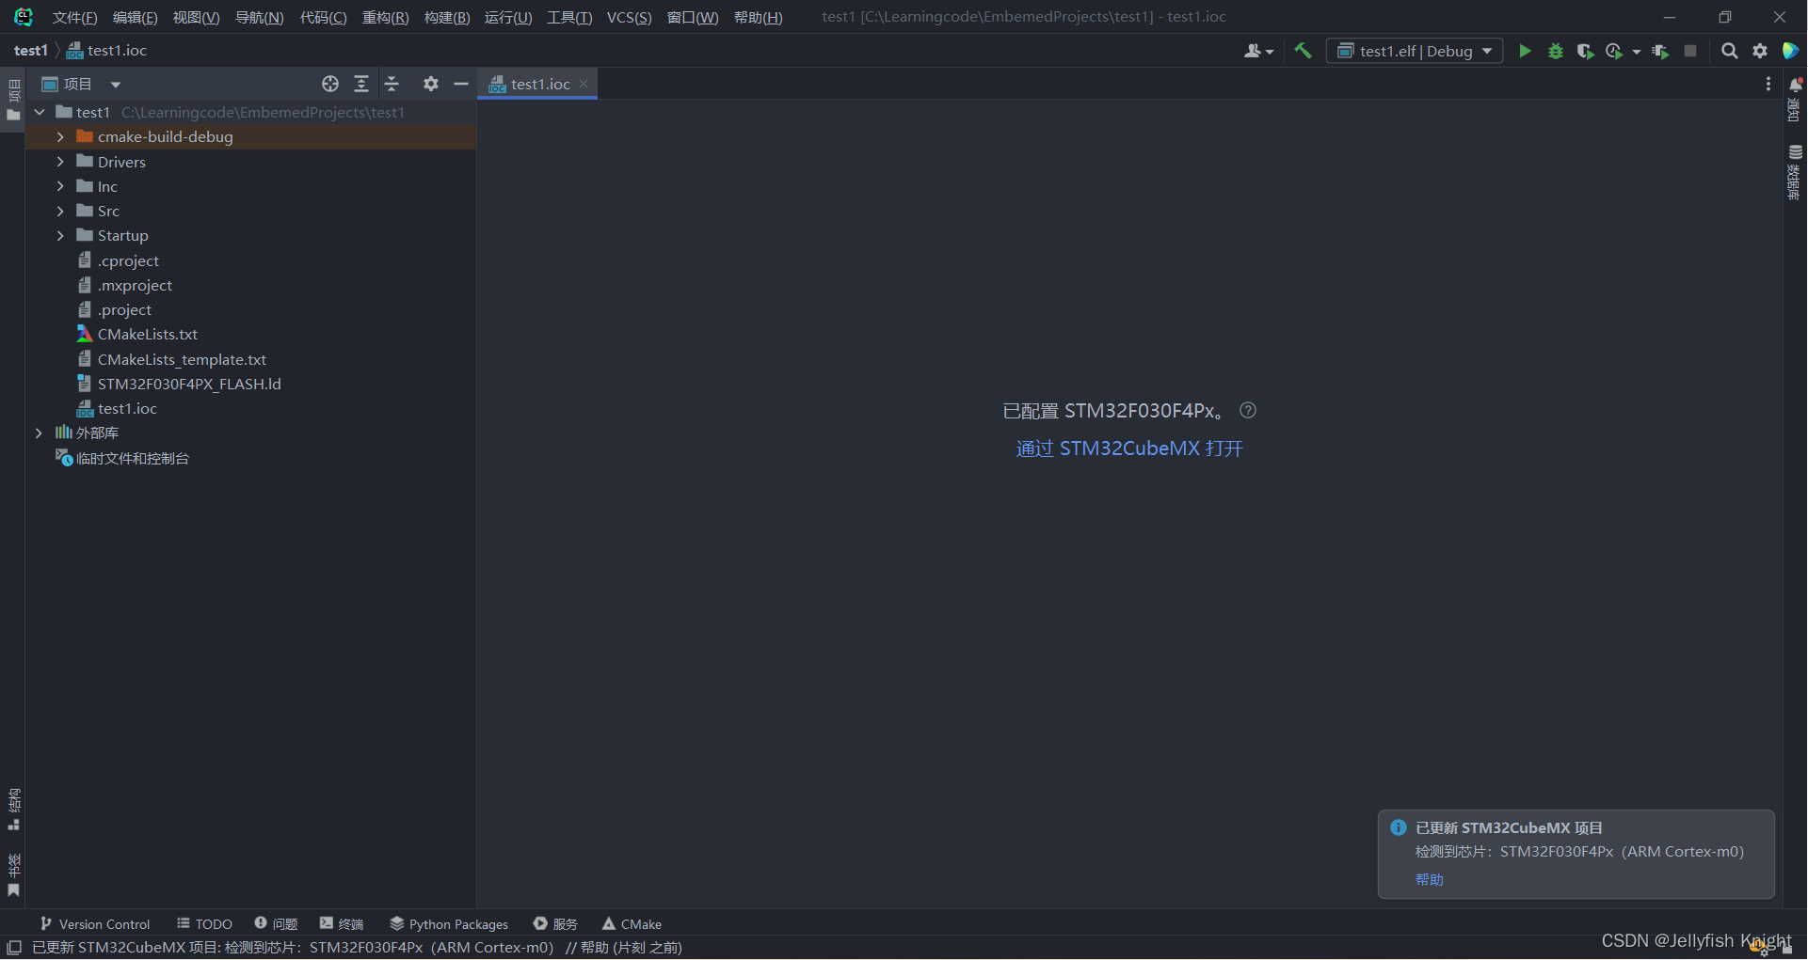Open IDE settings via the gear icon
The image size is (1808, 960).
click(1760, 51)
